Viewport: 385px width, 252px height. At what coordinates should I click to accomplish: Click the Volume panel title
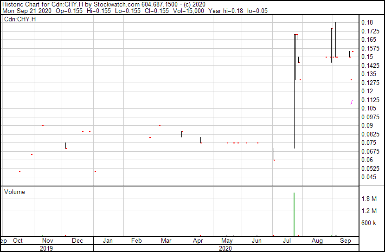pos(14,192)
